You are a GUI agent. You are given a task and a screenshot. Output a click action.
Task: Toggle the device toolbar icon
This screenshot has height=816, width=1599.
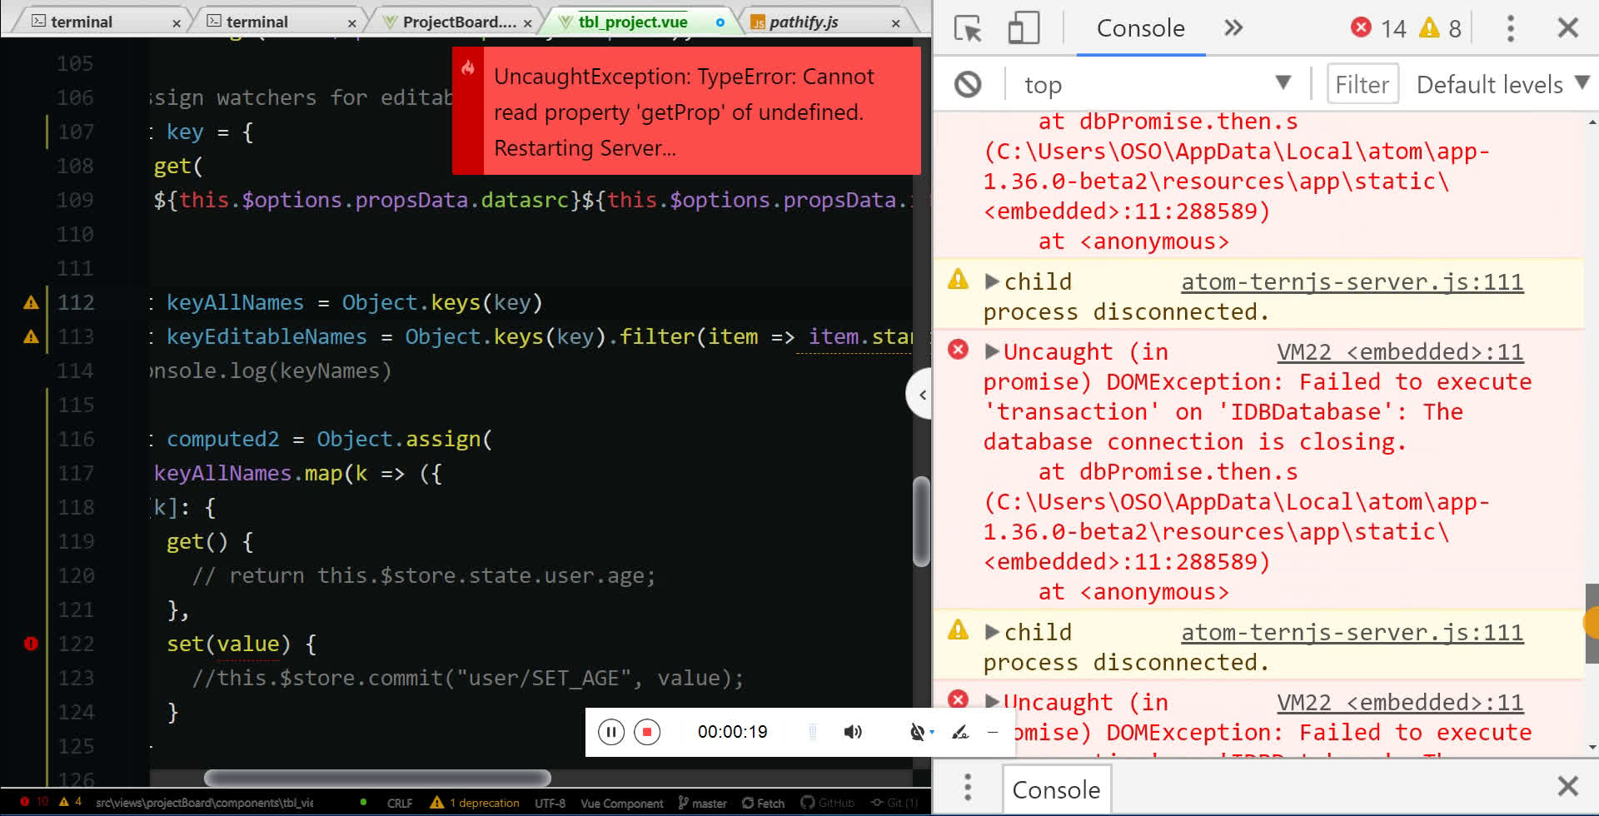pyautogui.click(x=1024, y=28)
